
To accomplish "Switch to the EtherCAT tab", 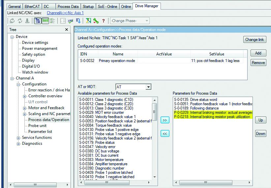I will pyautogui.click(x=32, y=7).
